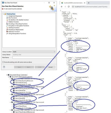The image size is (111, 113).
Task: Click the String Manipulation Functions fx icon
Action: tap(7, 33)
